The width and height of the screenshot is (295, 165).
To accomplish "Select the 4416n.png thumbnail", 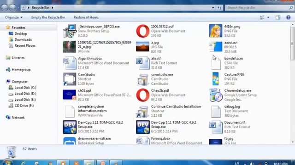I will 216,31.
